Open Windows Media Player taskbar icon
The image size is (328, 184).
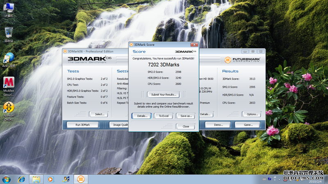coord(50,179)
